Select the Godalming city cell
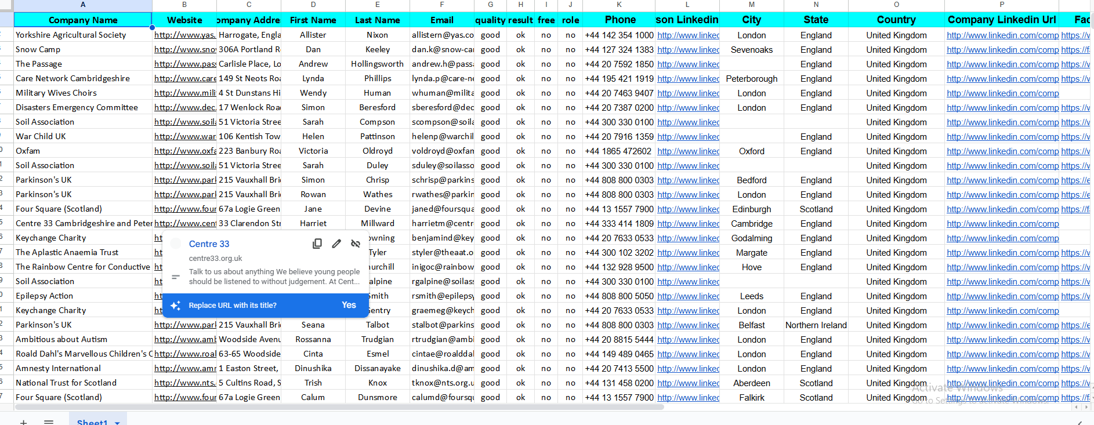This screenshot has height=425, width=1094. pos(752,238)
